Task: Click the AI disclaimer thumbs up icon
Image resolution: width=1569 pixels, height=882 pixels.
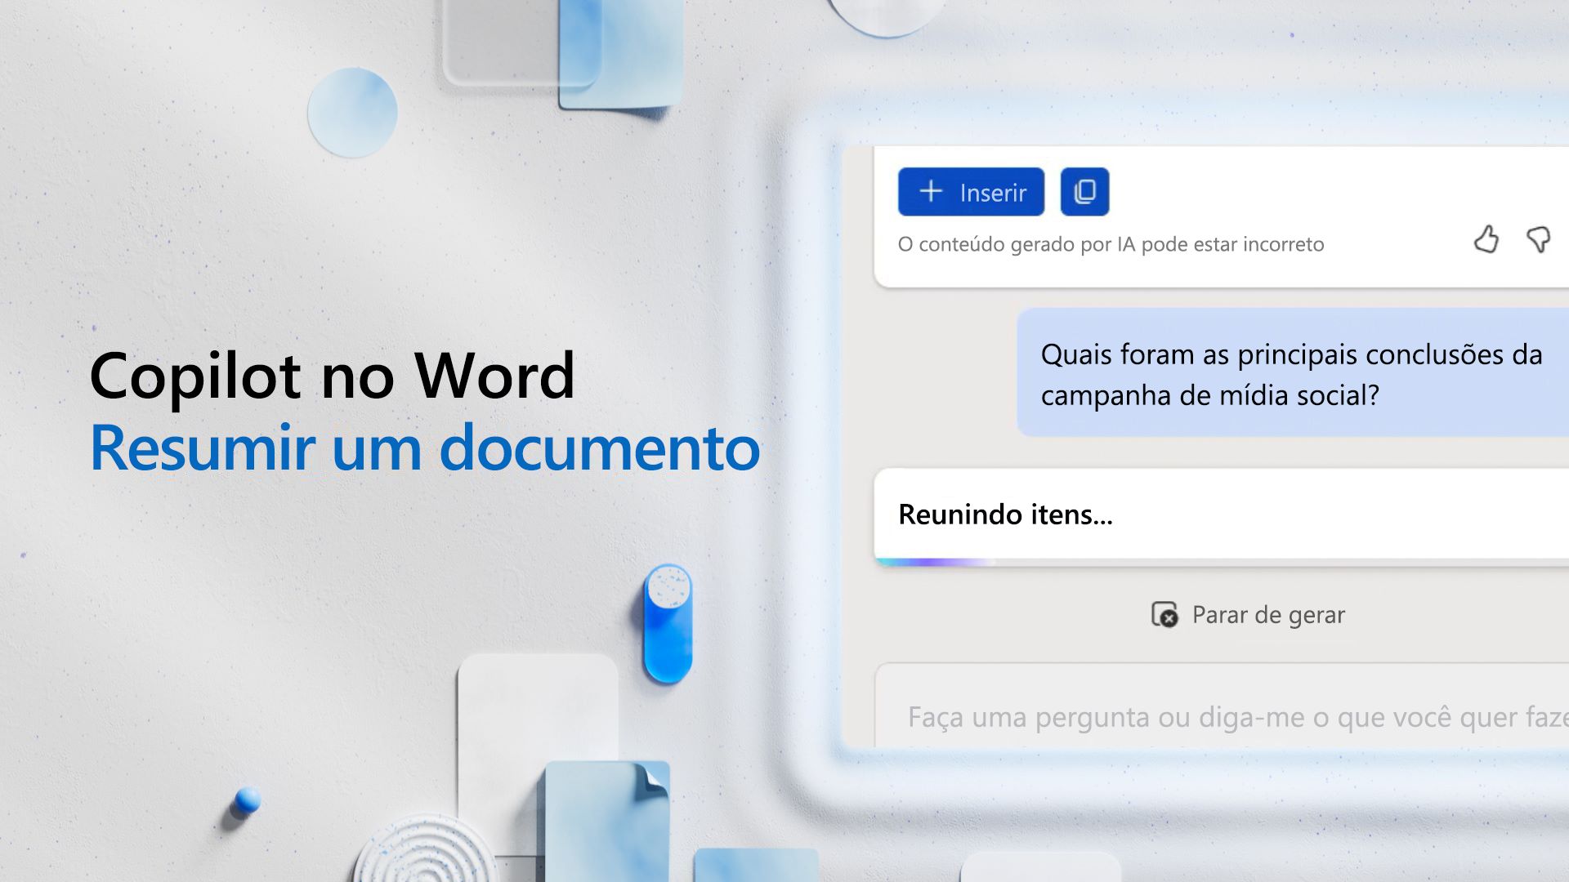Action: point(1485,239)
